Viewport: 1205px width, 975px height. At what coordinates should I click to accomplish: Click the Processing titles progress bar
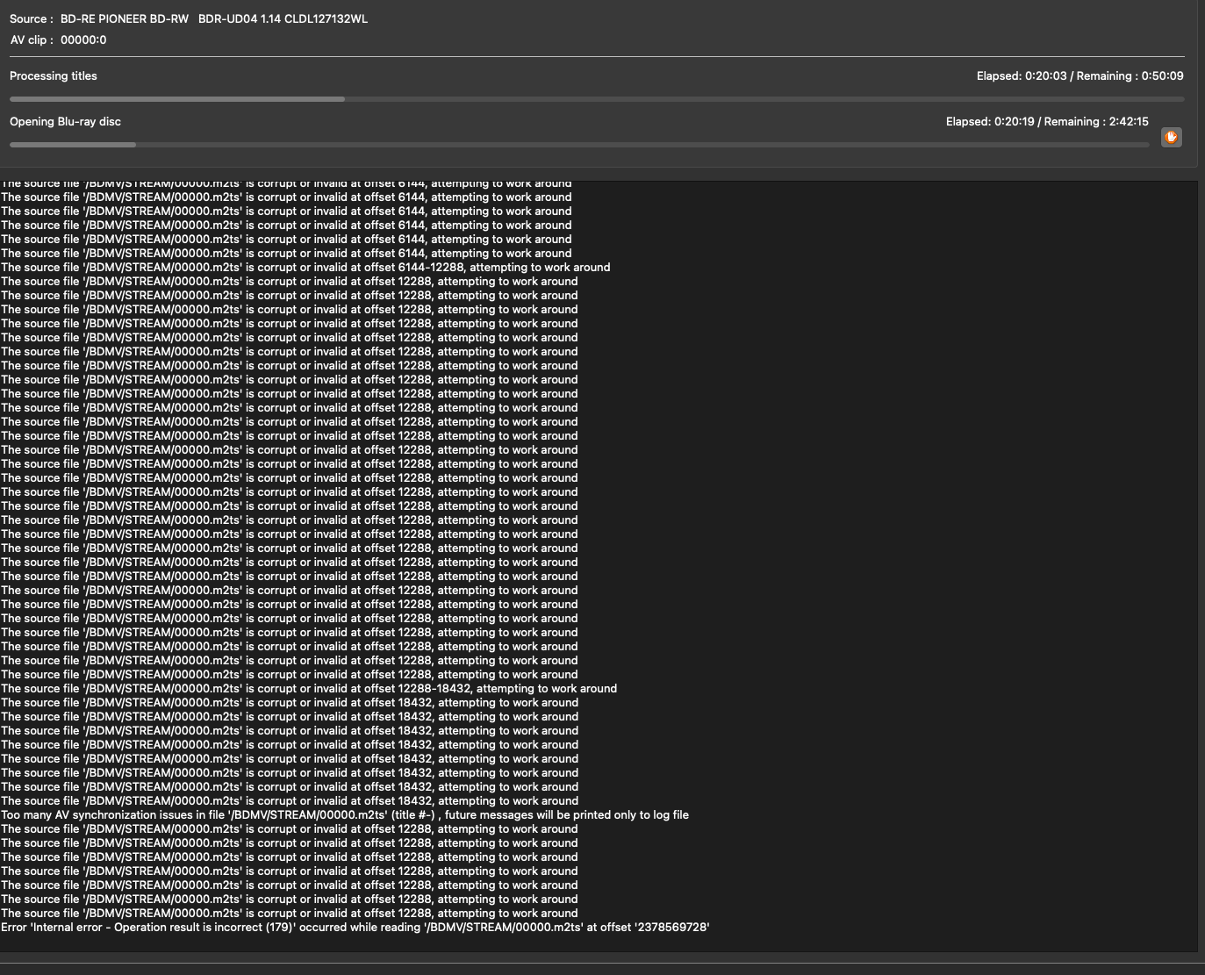[597, 99]
